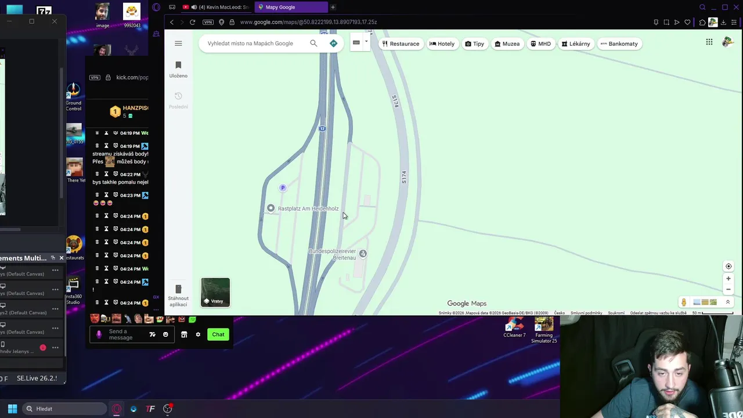Open Opera tab search magnifier
743x418 pixels.
[702, 7]
